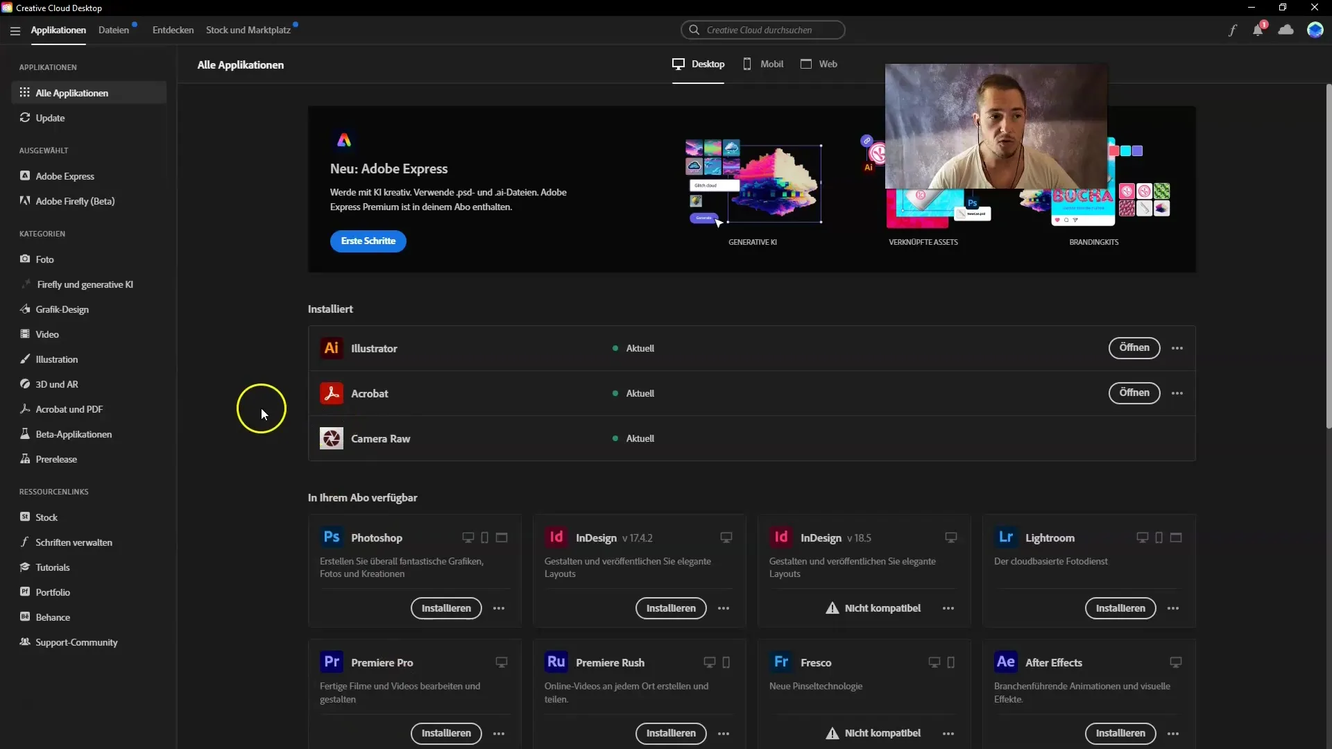The height and width of the screenshot is (749, 1332).
Task: Switch to the Entdecken tab
Action: pos(173,31)
